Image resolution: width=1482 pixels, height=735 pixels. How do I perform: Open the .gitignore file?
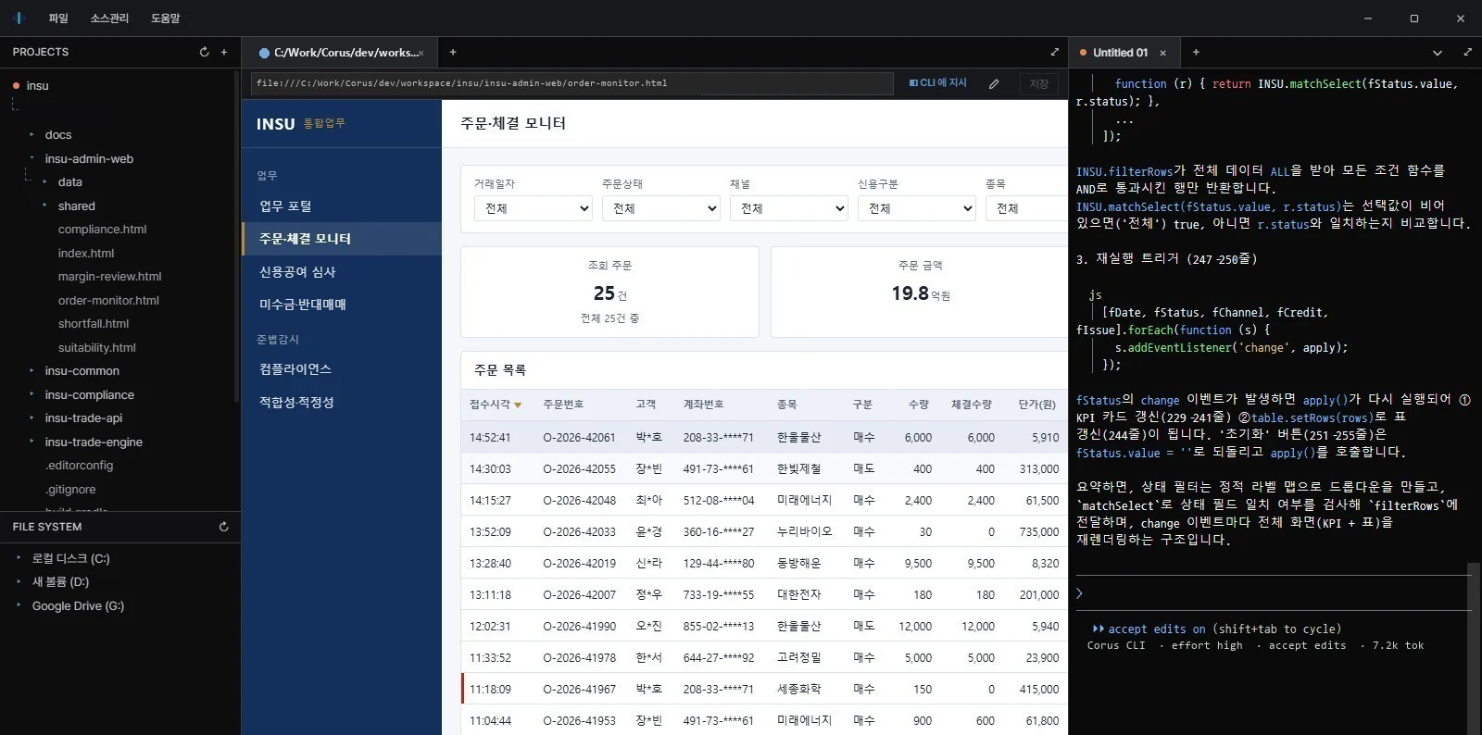point(70,490)
